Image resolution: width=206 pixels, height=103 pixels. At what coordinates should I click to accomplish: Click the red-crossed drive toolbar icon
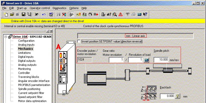click(x=64, y=14)
